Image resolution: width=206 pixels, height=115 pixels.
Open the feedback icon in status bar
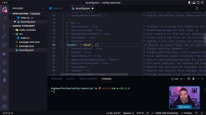pos(196,113)
